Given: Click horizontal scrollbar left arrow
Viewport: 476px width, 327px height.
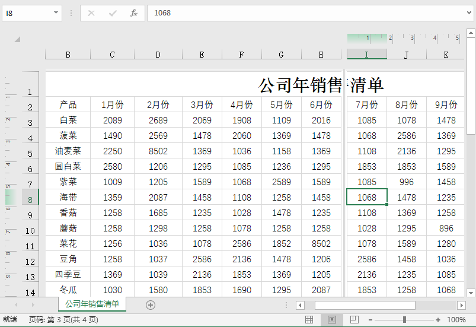Looking at the screenshot, I should tap(300, 305).
